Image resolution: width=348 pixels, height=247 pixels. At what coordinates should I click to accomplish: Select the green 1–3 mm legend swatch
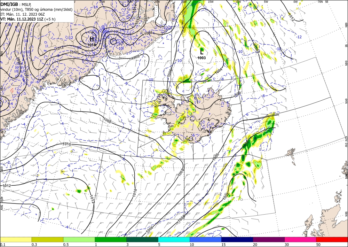click(x=111, y=239)
